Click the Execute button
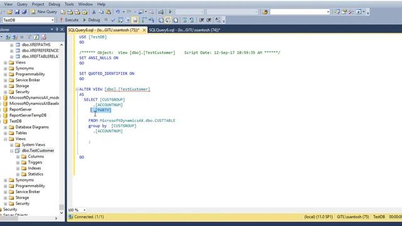The width and height of the screenshot is (402, 226). pyautogui.click(x=69, y=20)
